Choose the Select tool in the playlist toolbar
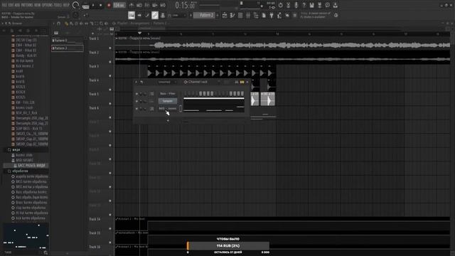The image size is (455, 256). pyautogui.click(x=96, y=23)
